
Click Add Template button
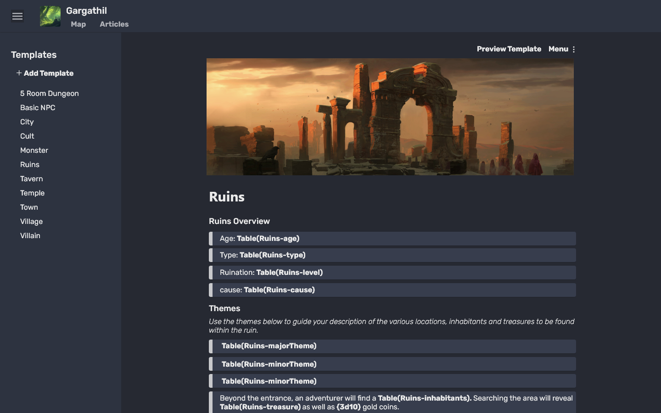pyautogui.click(x=45, y=73)
